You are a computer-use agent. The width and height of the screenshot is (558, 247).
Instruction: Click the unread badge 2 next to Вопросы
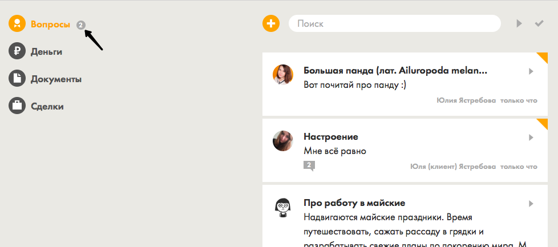81,25
